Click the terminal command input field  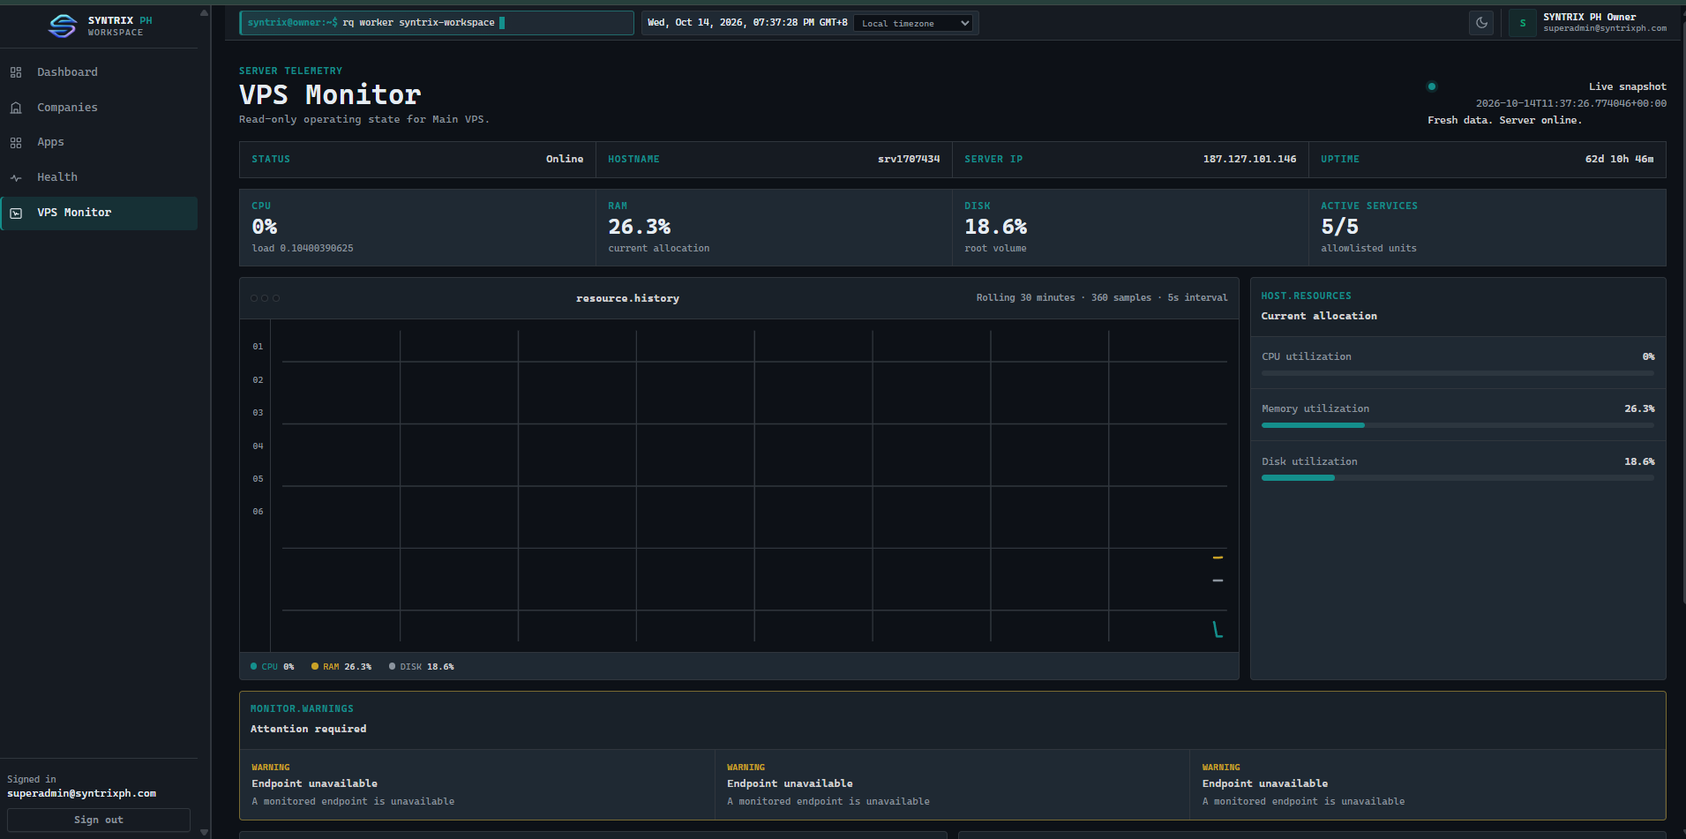437,23
